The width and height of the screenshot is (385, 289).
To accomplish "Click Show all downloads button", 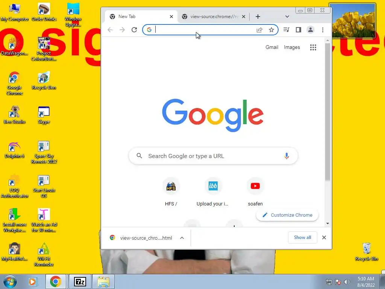I will tap(303, 237).
